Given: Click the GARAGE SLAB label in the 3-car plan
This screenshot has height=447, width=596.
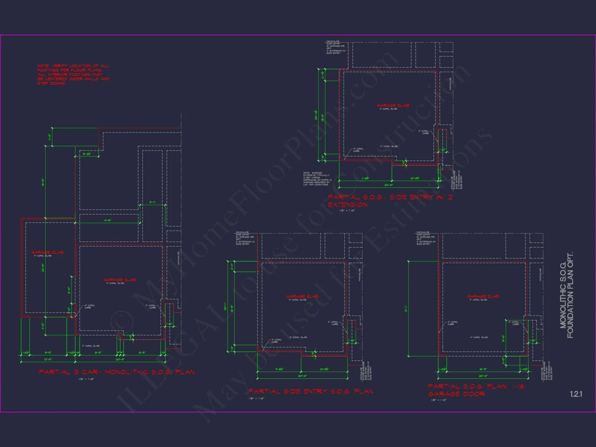Looking at the screenshot, I should click(120, 280).
